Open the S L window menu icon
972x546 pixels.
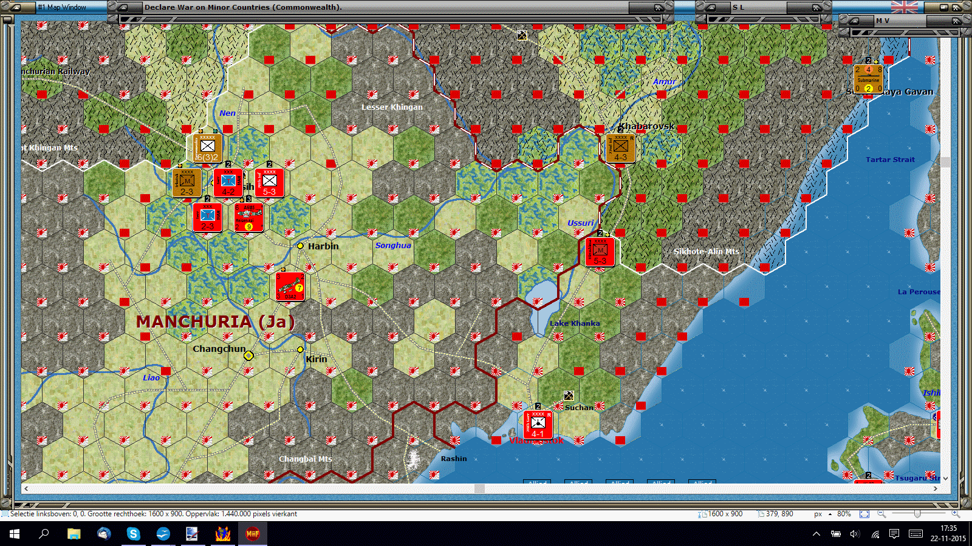pos(711,7)
